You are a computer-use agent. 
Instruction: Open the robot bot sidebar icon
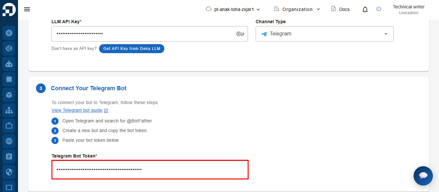9,64
